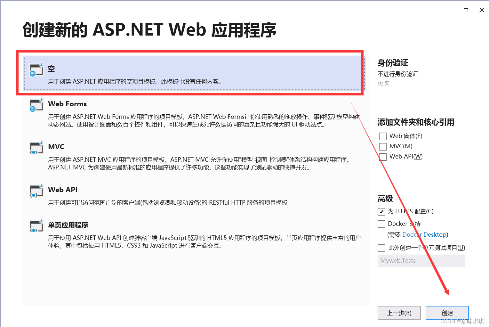Click the Web Forms description paragraph

204,121
